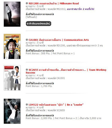Open the SC2655 Team Working Success course link
The width and height of the screenshot is (112, 128).
click(66, 71)
